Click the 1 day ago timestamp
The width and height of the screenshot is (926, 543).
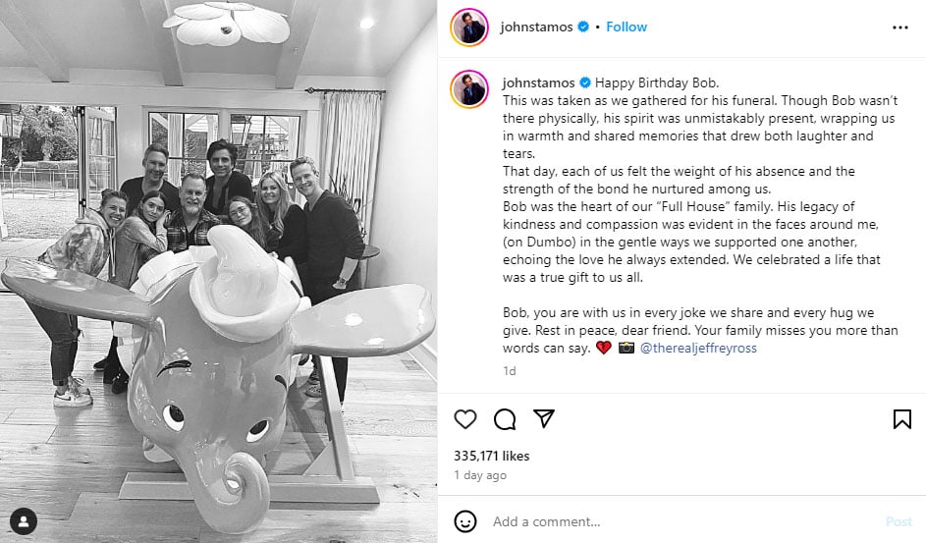(x=480, y=475)
